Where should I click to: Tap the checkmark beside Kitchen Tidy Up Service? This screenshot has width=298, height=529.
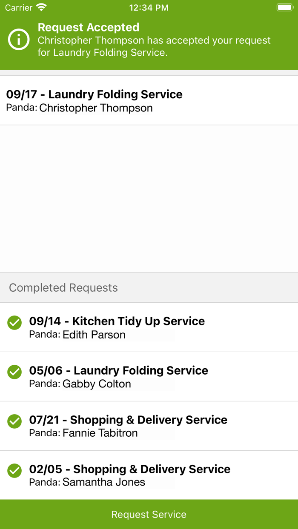click(14, 323)
